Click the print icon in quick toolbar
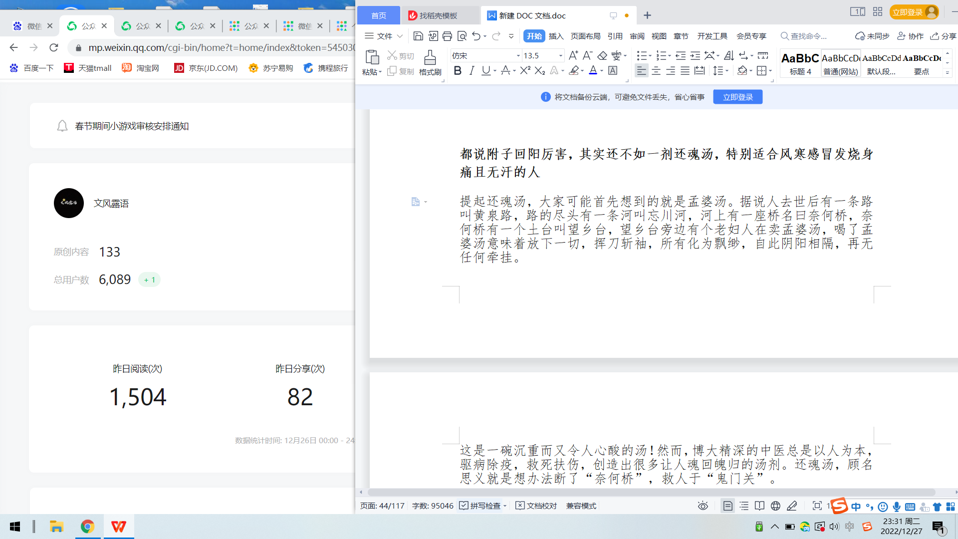Viewport: 958px width, 539px height. [x=447, y=36]
